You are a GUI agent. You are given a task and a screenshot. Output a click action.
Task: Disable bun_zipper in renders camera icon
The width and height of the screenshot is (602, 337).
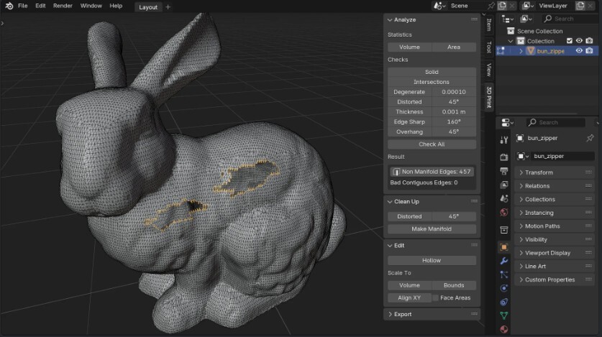[x=589, y=50]
